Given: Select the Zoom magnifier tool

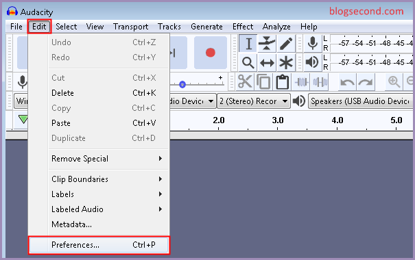Looking at the screenshot, I should click(248, 63).
